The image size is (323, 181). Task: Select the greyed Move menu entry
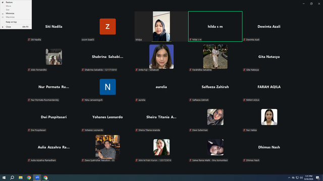[16, 6]
